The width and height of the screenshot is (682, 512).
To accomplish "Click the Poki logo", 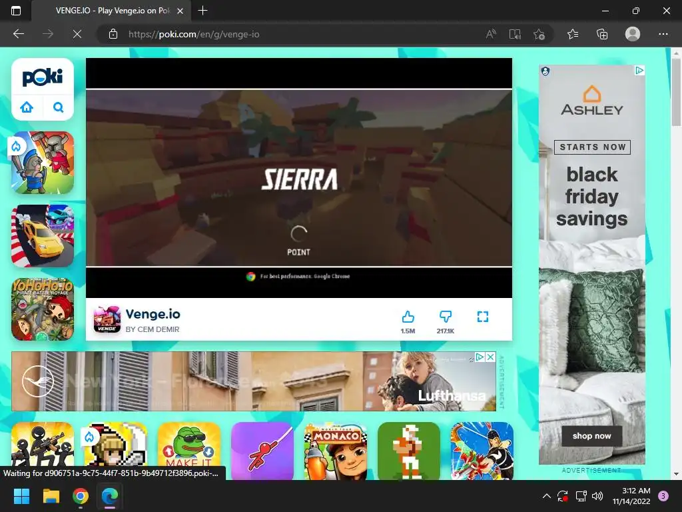I will tap(43, 77).
